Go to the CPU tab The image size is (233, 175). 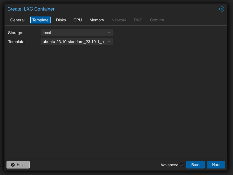pos(78,20)
